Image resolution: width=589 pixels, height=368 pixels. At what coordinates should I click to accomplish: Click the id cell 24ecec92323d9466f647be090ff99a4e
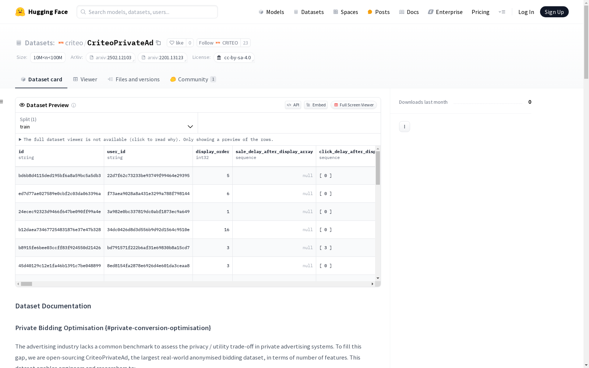pyautogui.click(x=60, y=212)
